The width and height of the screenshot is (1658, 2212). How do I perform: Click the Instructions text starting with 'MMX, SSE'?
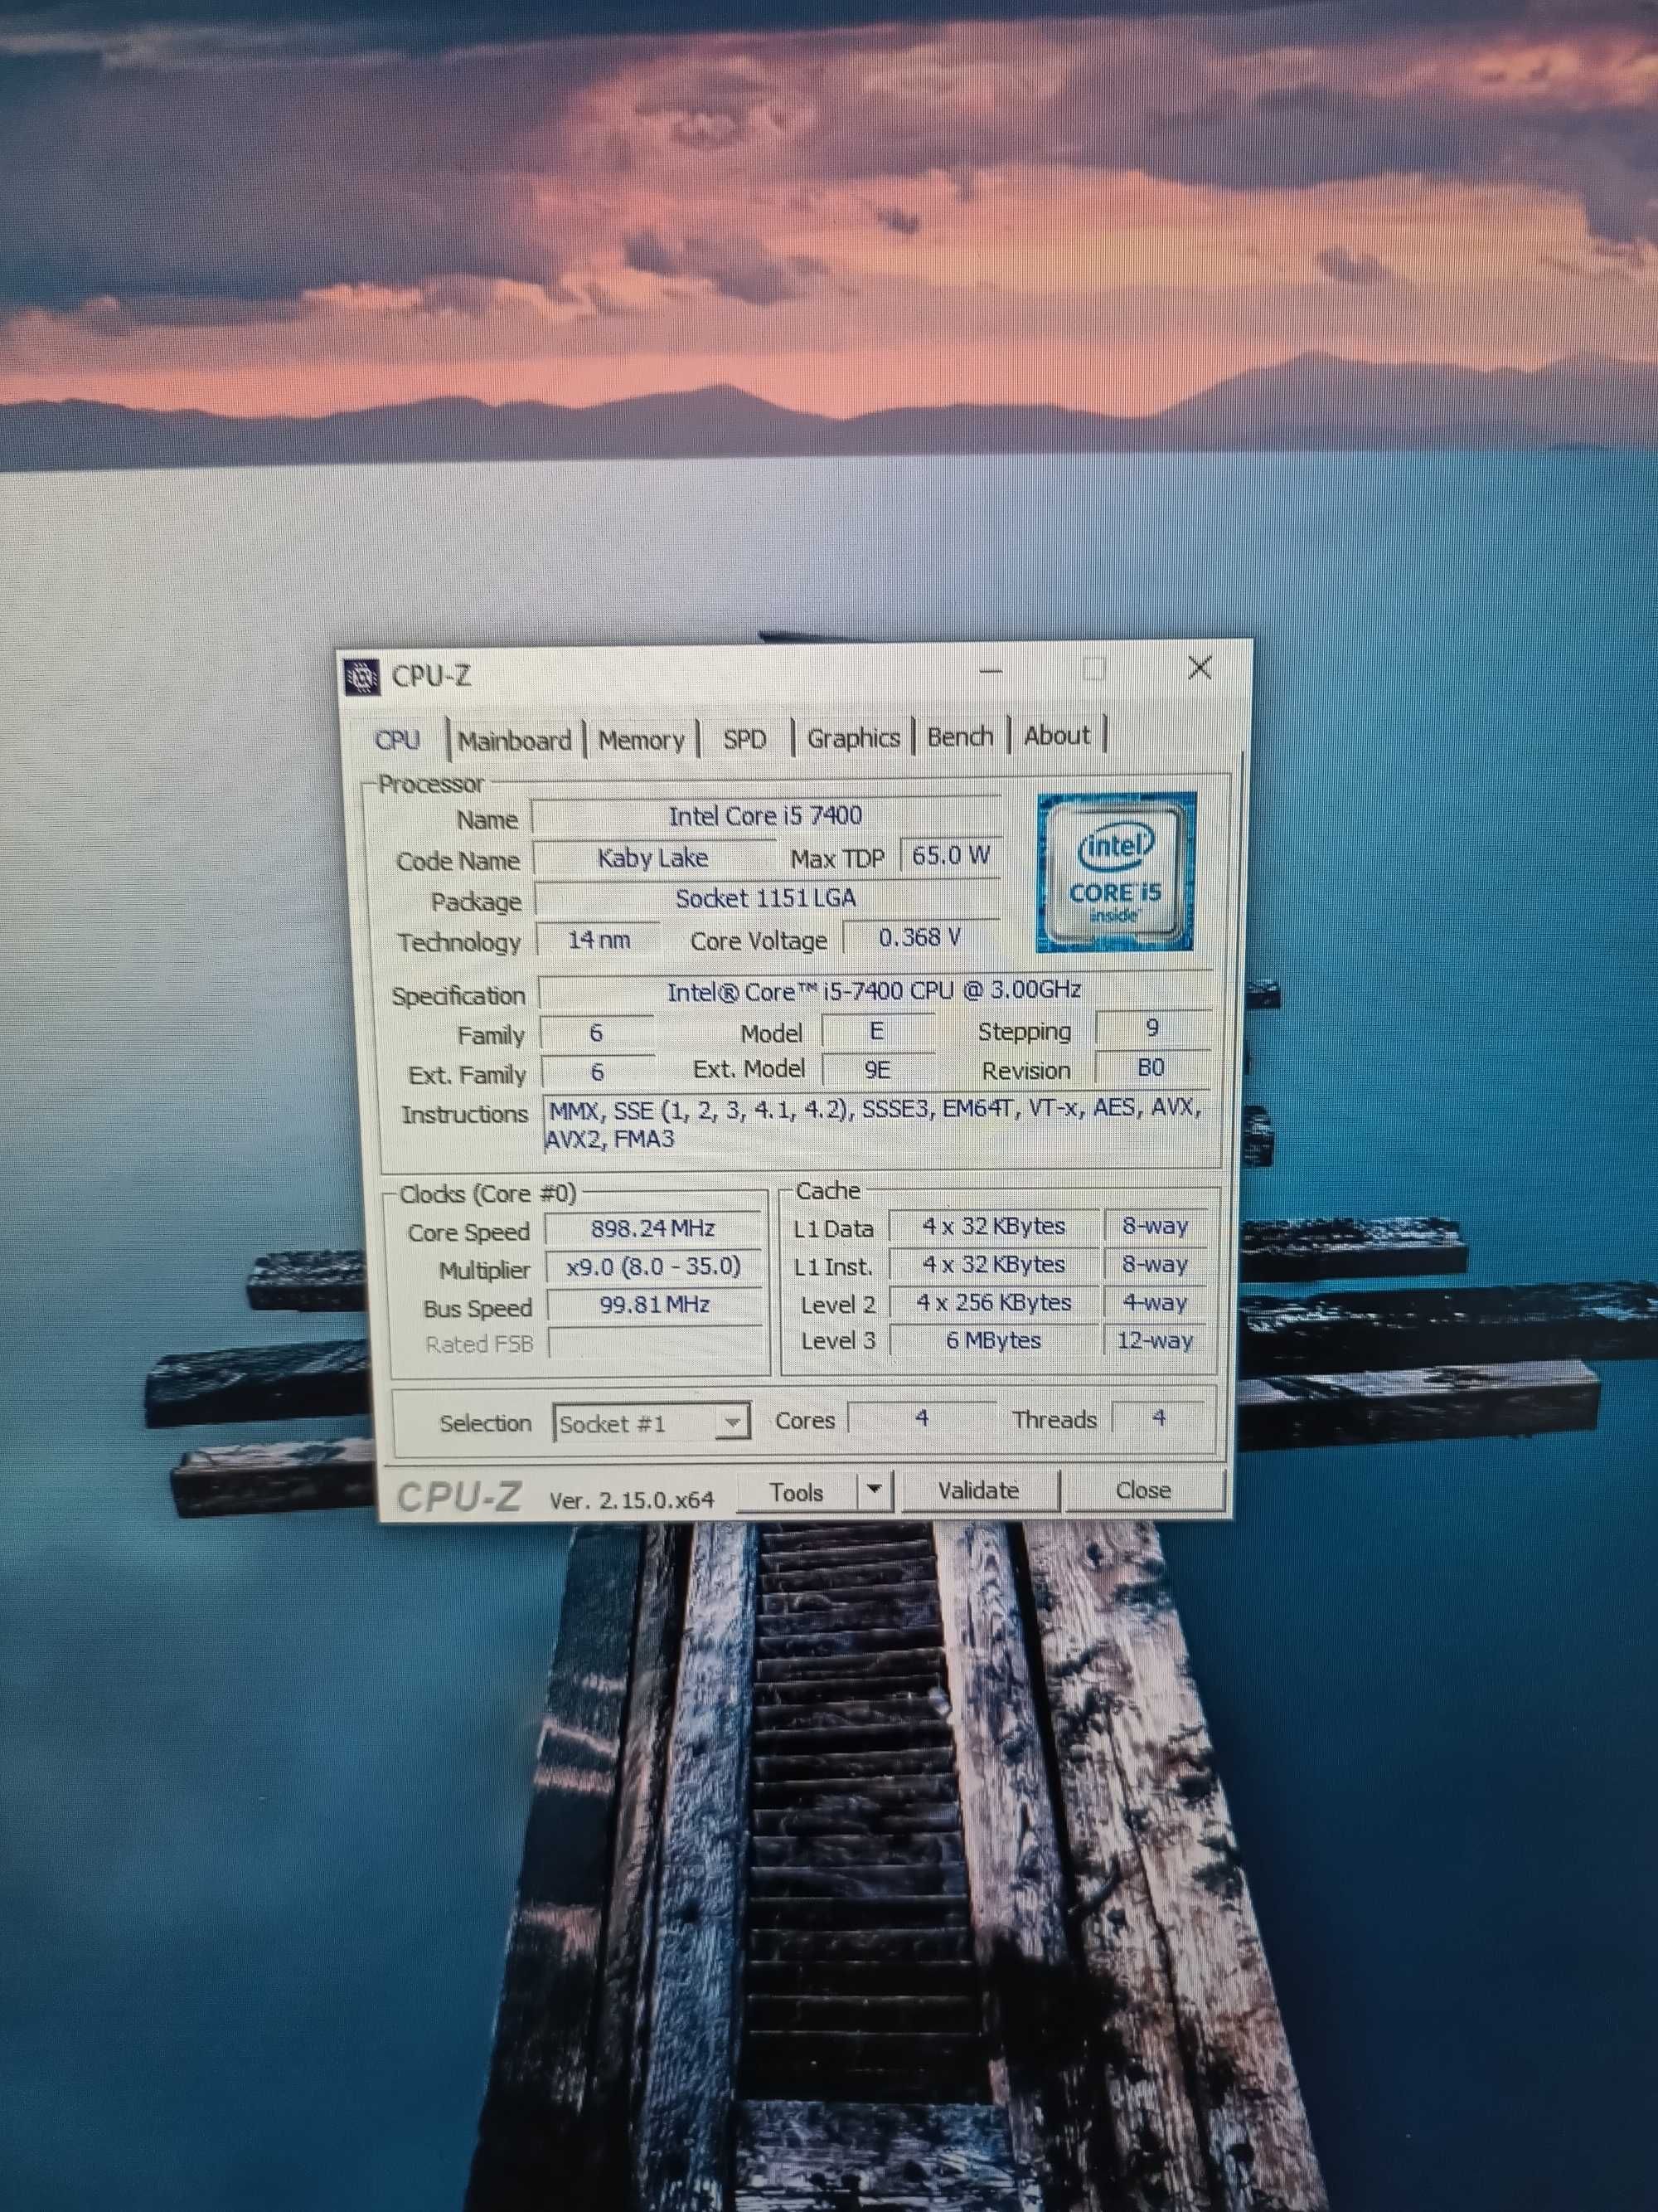[875, 1123]
